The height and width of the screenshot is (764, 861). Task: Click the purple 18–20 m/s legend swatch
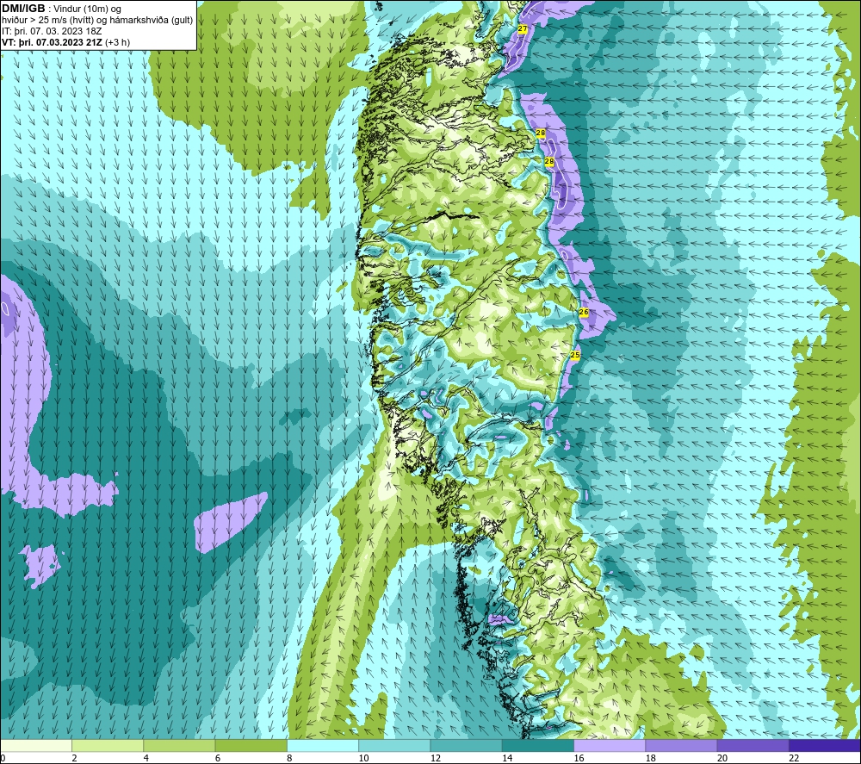tap(681, 745)
